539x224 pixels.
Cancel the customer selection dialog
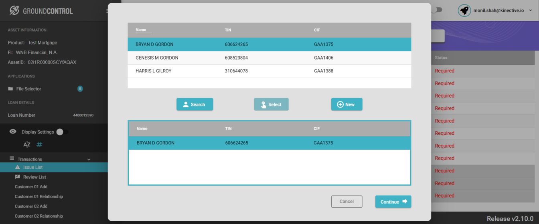[346, 202]
